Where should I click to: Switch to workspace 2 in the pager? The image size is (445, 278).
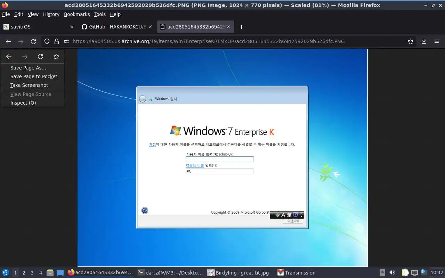[x=24, y=273]
